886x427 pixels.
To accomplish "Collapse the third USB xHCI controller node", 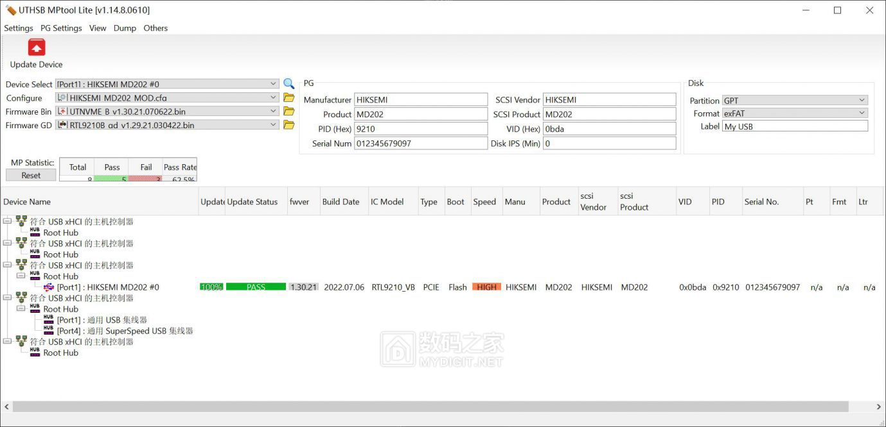I will pyautogui.click(x=6, y=265).
